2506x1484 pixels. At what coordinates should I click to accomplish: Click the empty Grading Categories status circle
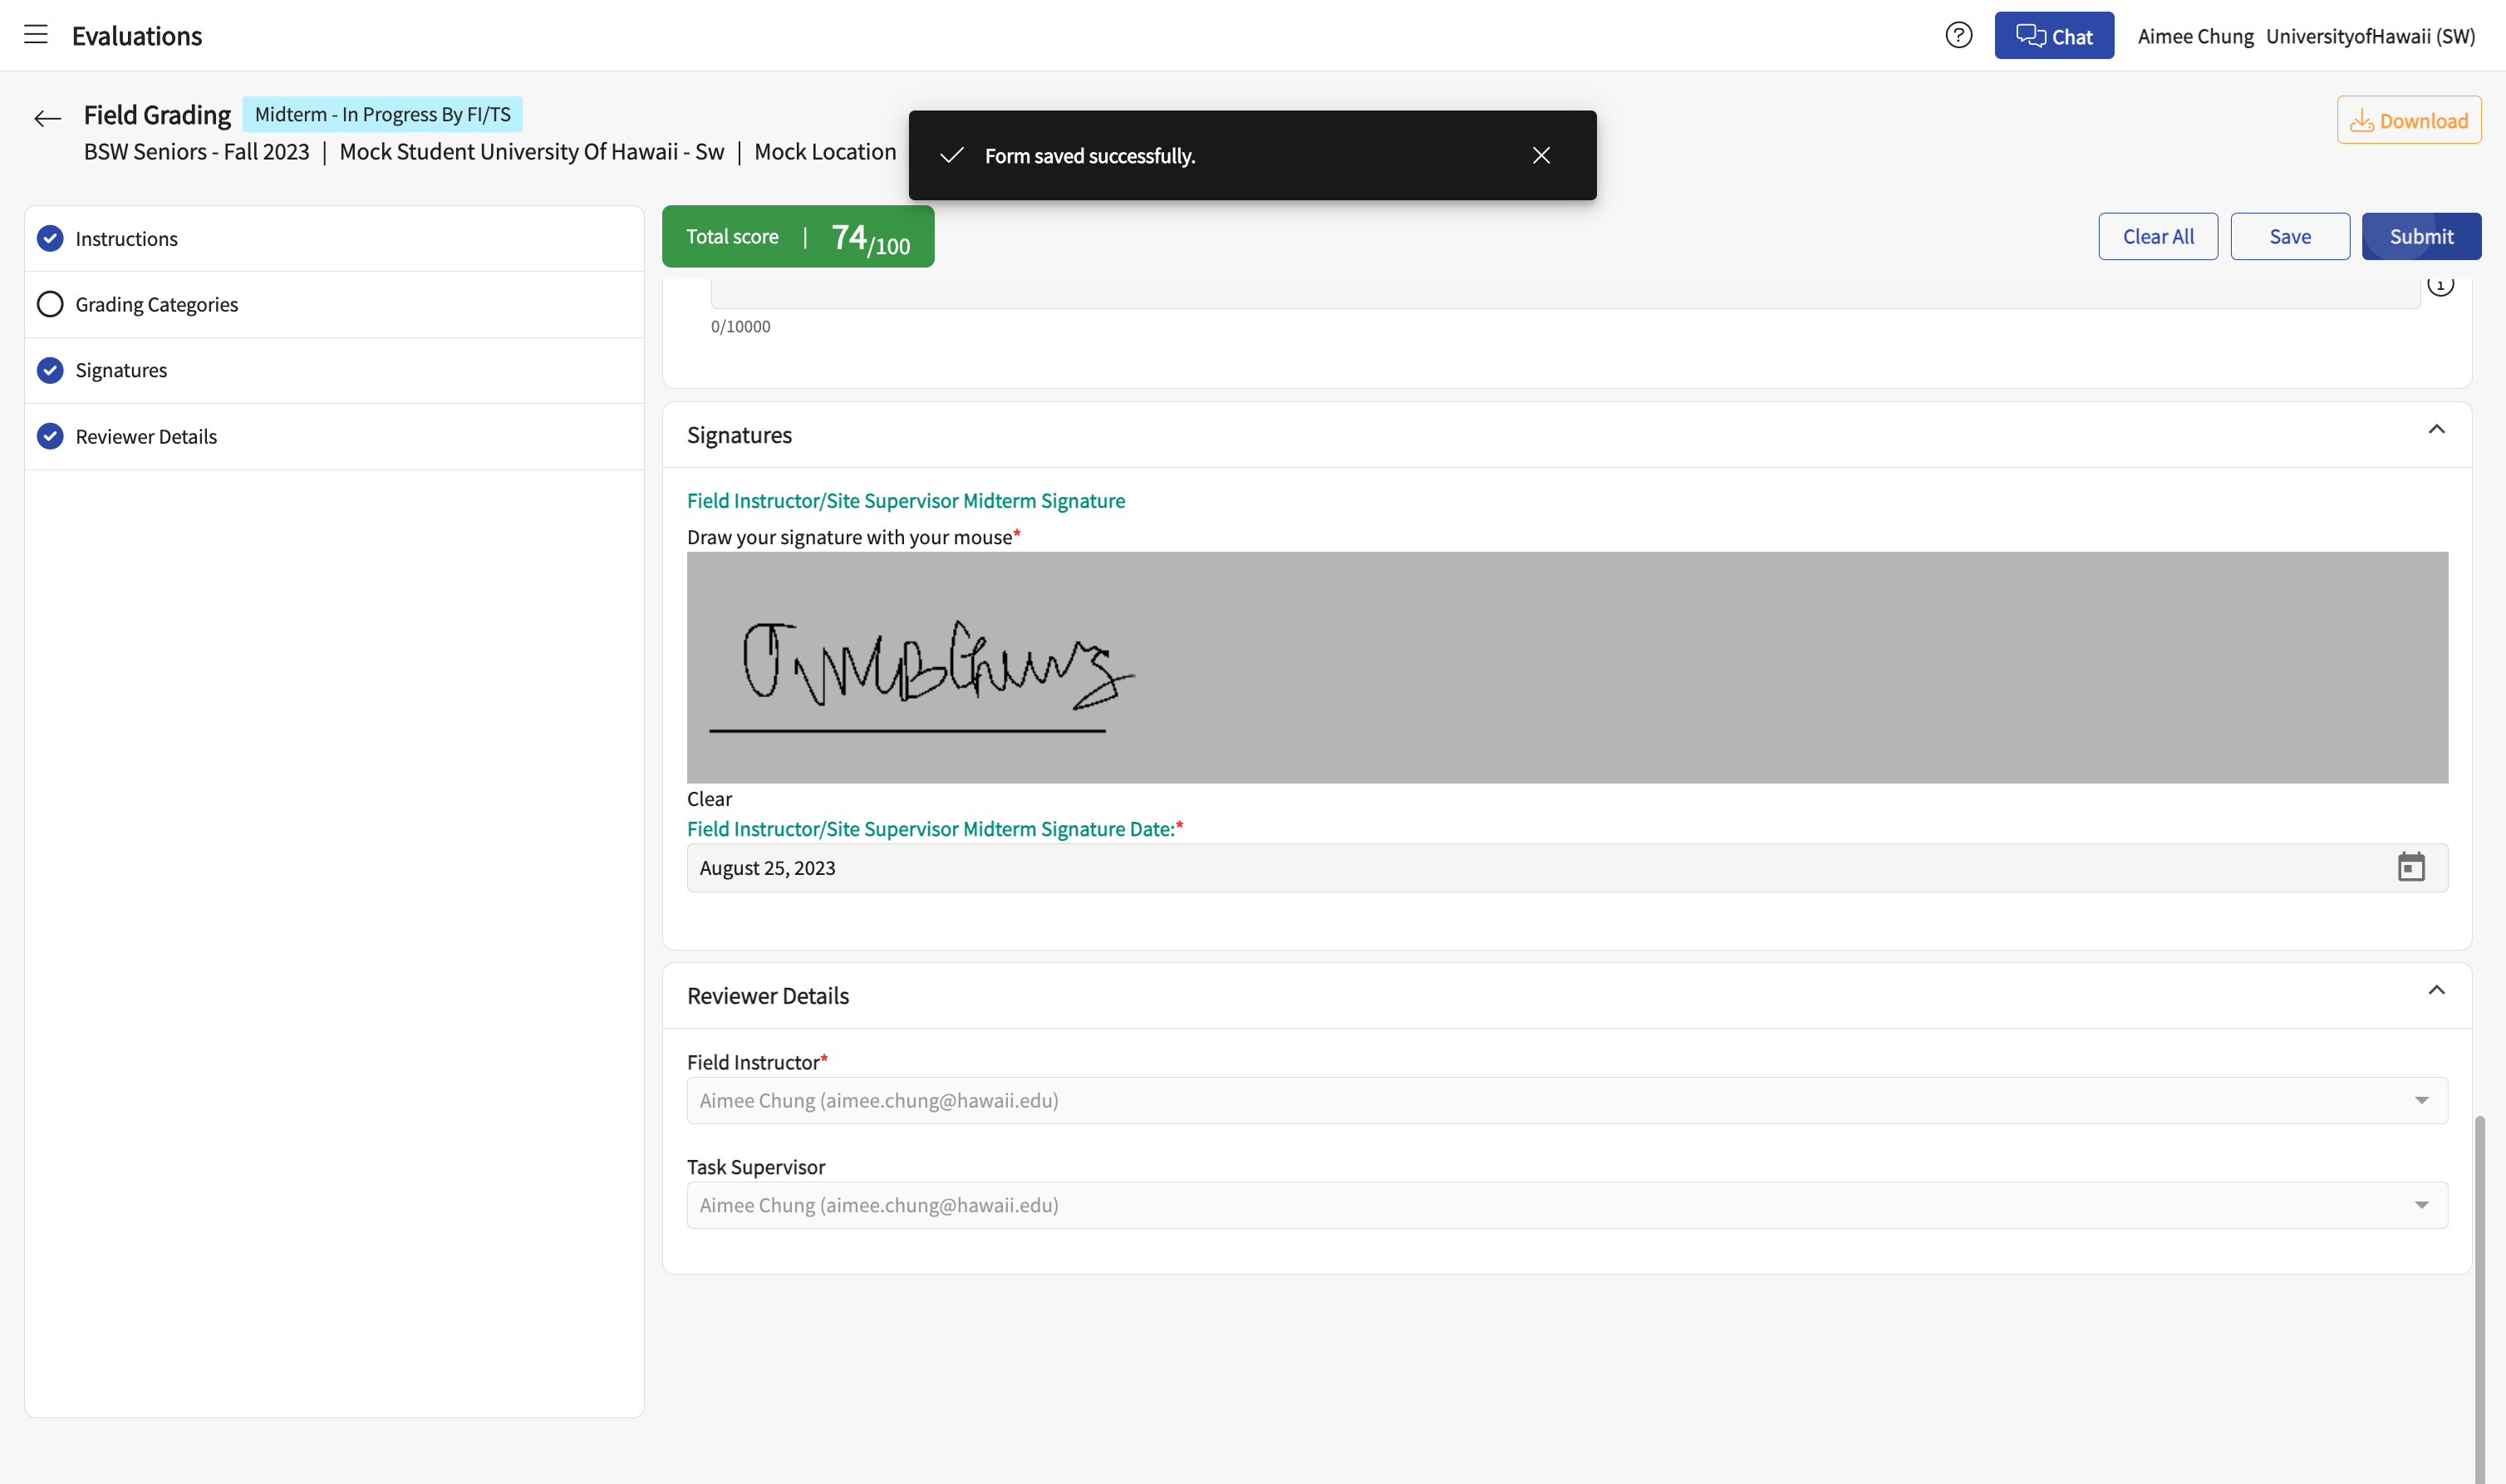pyautogui.click(x=50, y=304)
